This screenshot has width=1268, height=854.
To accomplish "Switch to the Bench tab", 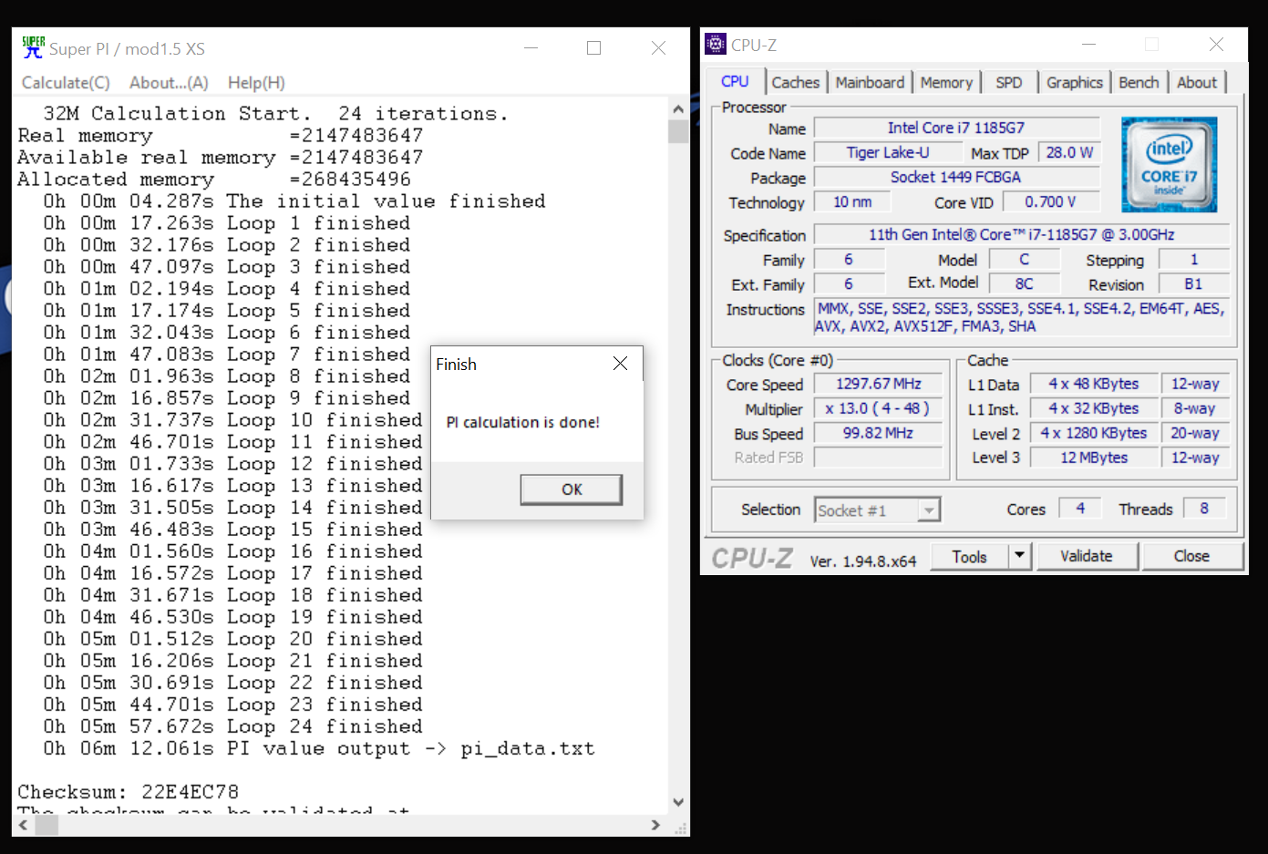I will (1139, 82).
